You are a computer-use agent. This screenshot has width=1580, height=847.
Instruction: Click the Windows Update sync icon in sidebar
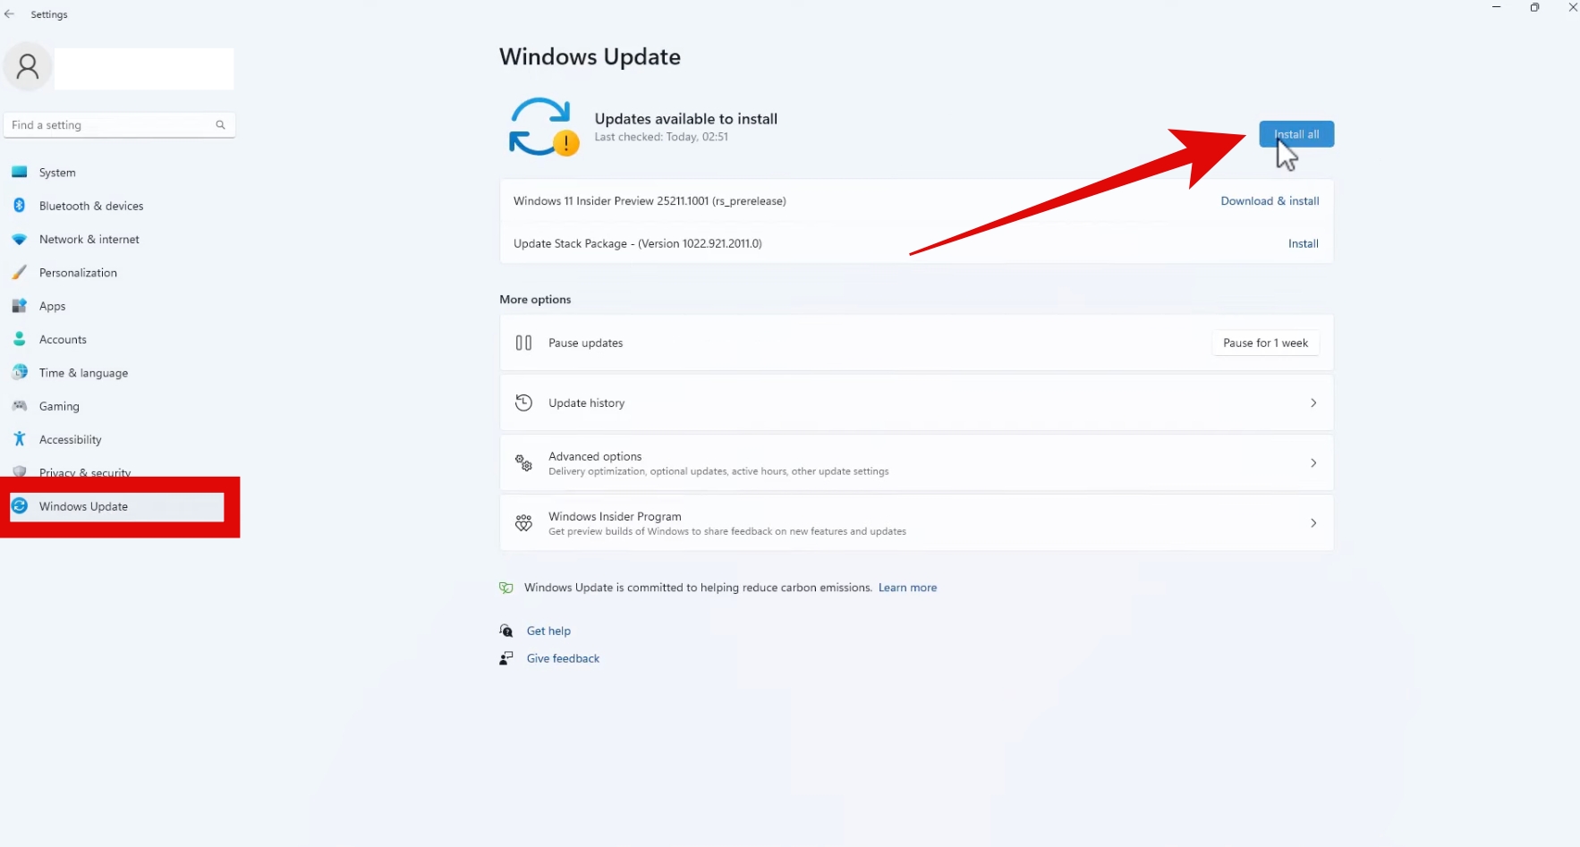(20, 506)
